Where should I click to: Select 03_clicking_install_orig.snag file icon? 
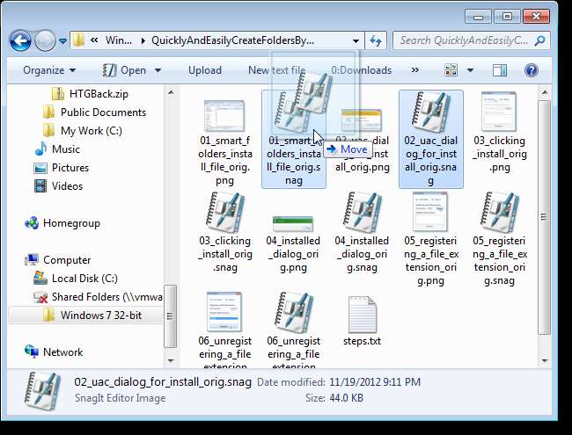tap(225, 213)
